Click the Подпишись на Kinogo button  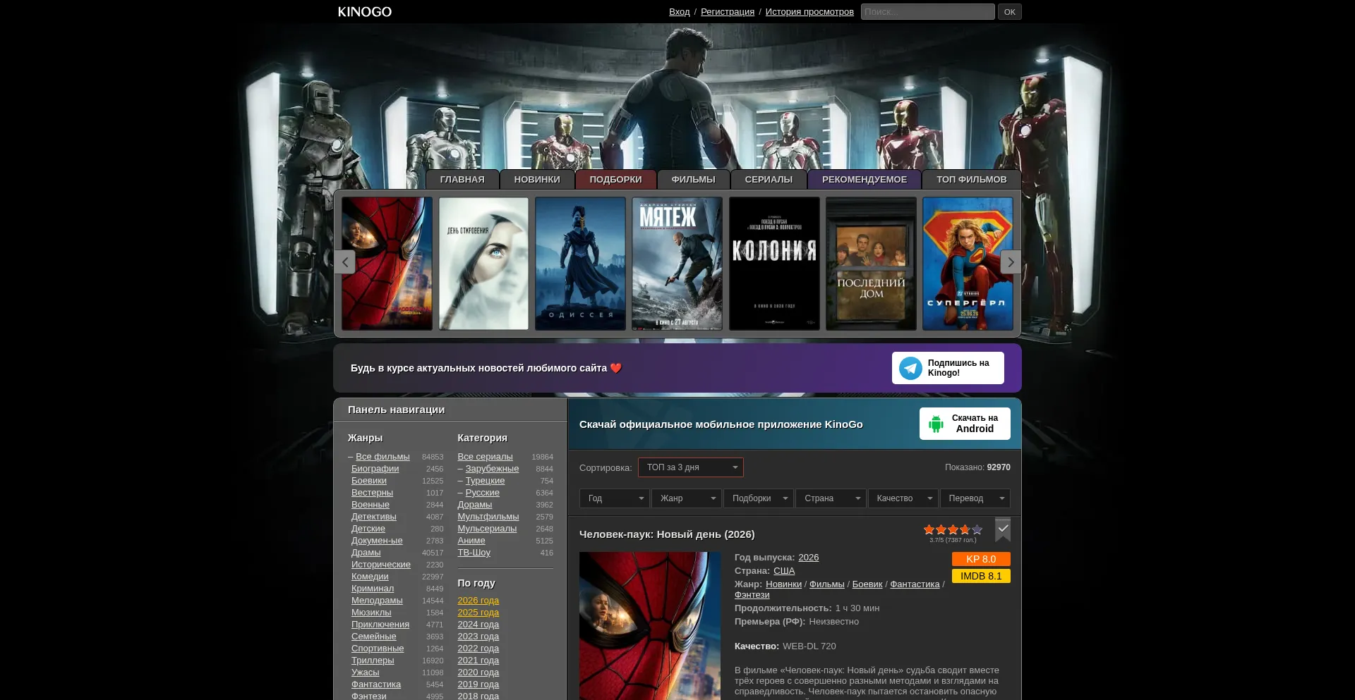(948, 368)
